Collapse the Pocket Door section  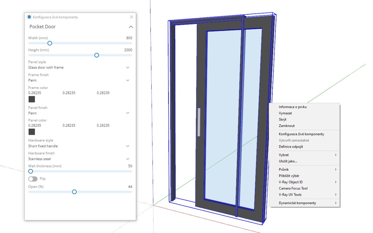(x=131, y=27)
